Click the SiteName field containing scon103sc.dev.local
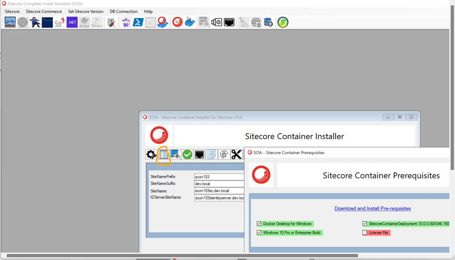This screenshot has height=260, width=455. 219,191
